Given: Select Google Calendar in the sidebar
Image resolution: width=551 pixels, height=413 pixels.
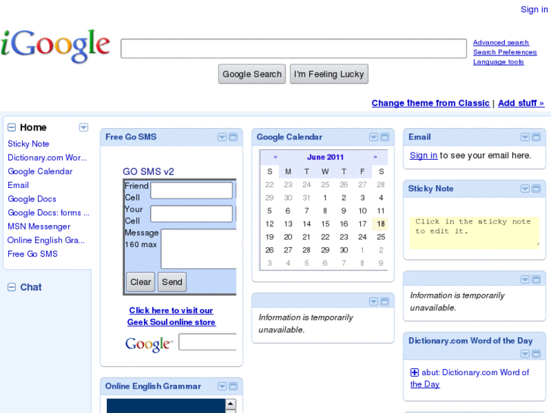Looking at the screenshot, I should pos(40,171).
